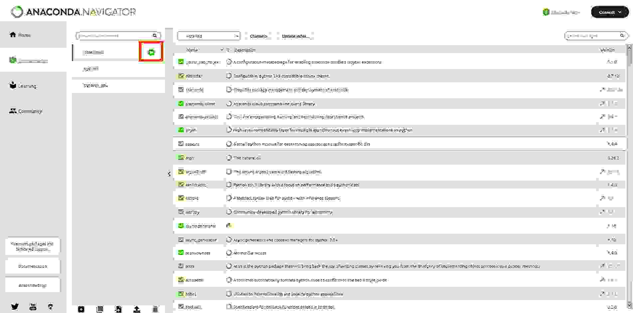Toggle the checkbox for the babel package
This screenshot has width=633, height=313.
tap(181, 294)
